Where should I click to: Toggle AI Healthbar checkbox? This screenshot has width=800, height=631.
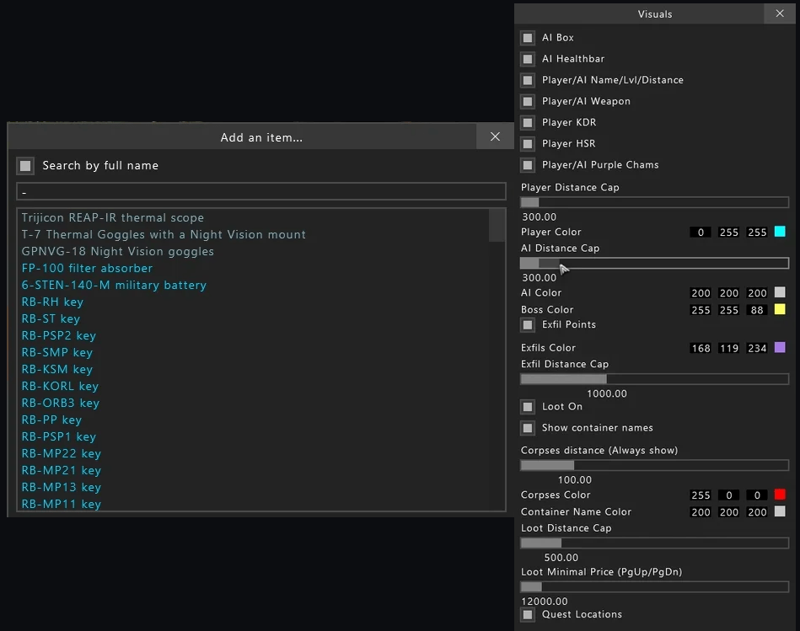point(528,59)
